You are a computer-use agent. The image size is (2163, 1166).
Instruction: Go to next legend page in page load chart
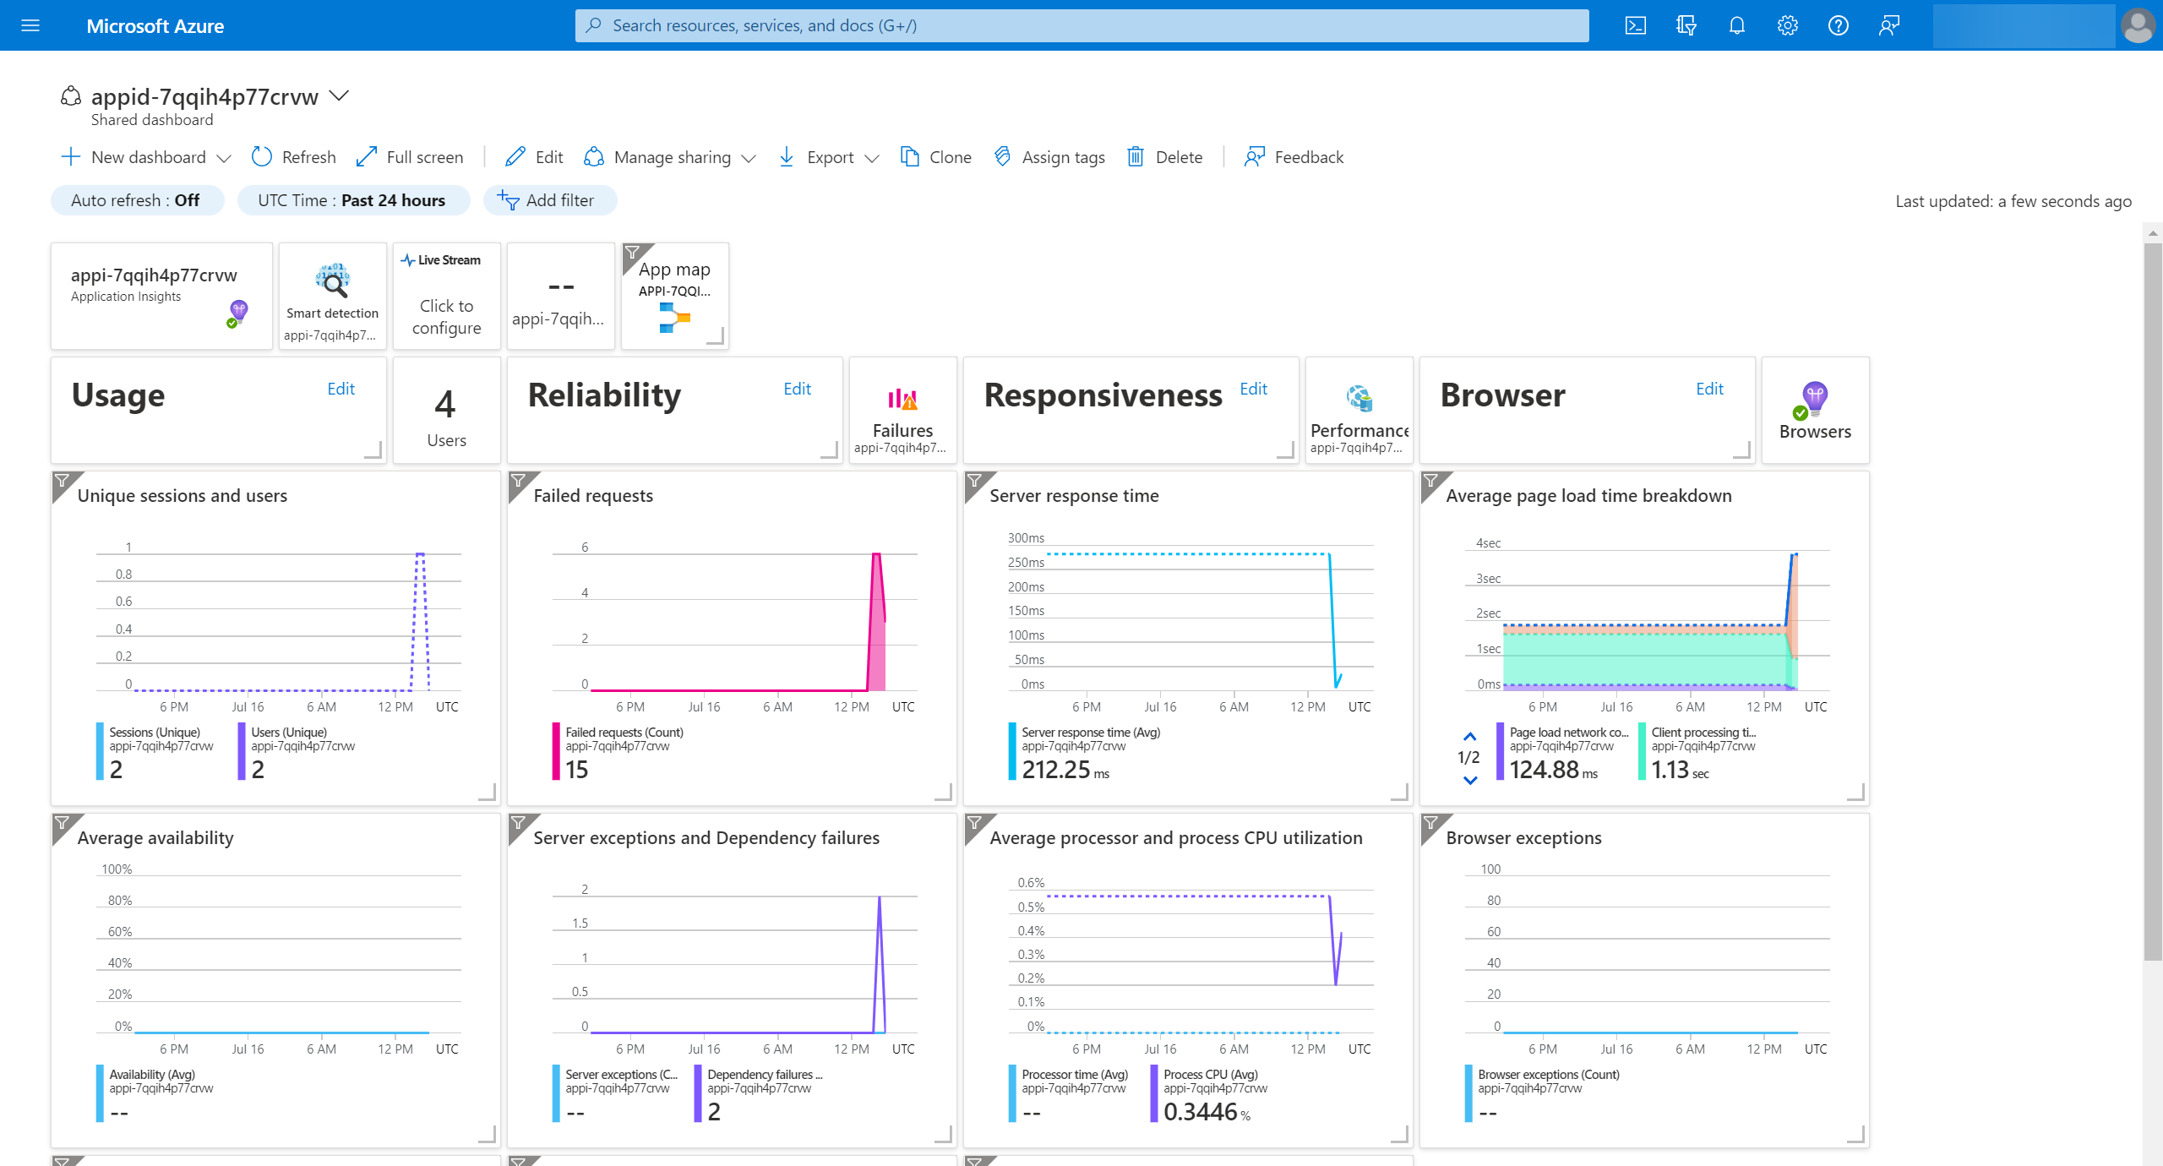click(x=1470, y=780)
